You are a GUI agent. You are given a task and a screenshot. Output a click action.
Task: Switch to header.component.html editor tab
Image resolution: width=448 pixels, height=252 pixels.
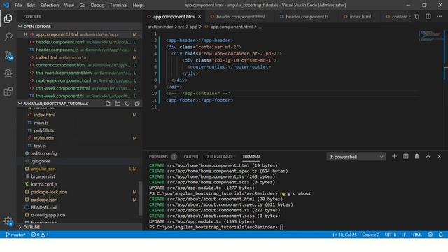click(240, 17)
